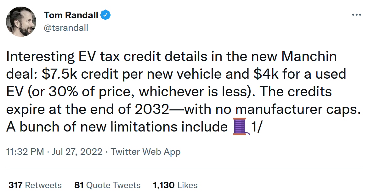Click the word Manchin in the tweet

(309, 57)
